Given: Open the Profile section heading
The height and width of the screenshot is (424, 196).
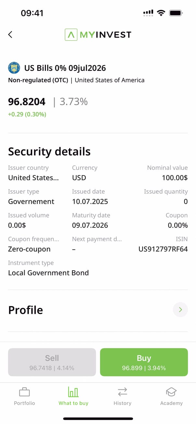Looking at the screenshot, I should click(x=26, y=310).
